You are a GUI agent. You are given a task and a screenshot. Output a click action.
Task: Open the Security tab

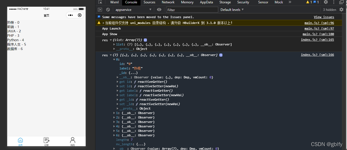243,2
